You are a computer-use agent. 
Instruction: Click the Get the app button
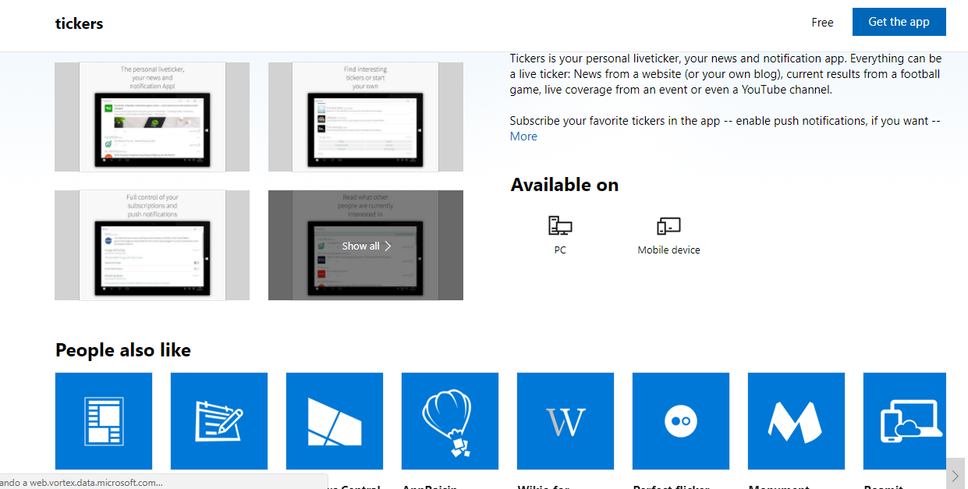tap(899, 22)
